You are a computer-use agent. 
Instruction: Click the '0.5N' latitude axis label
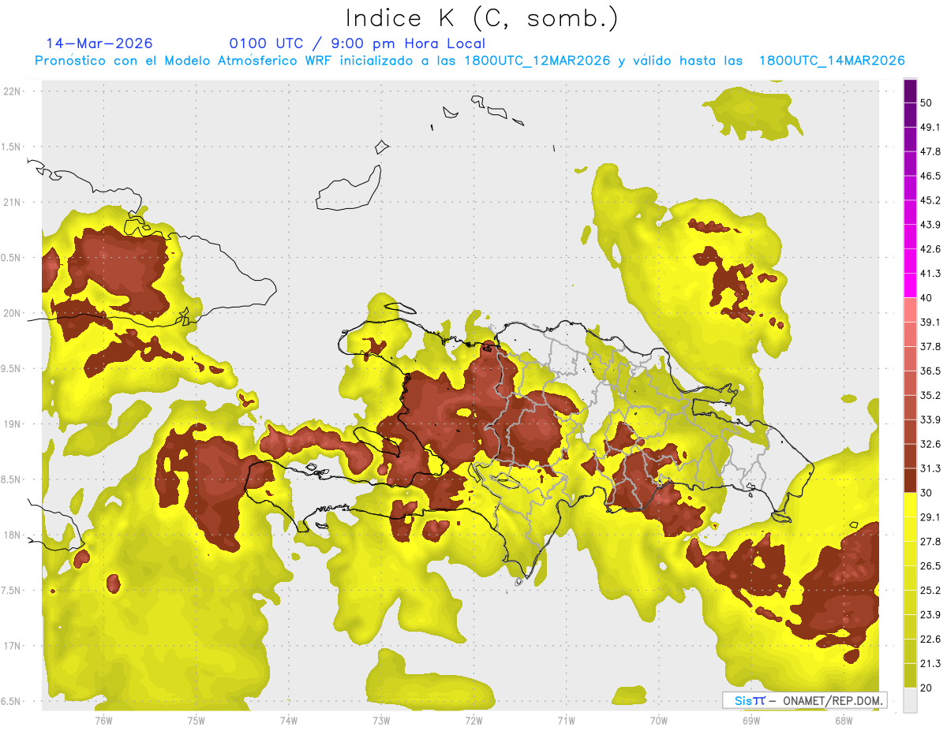[12, 258]
